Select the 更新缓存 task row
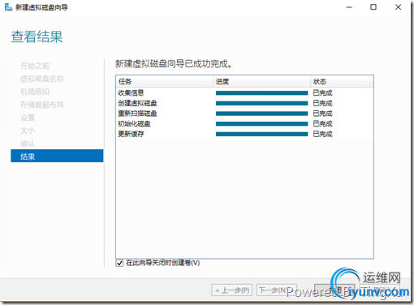 244,134
